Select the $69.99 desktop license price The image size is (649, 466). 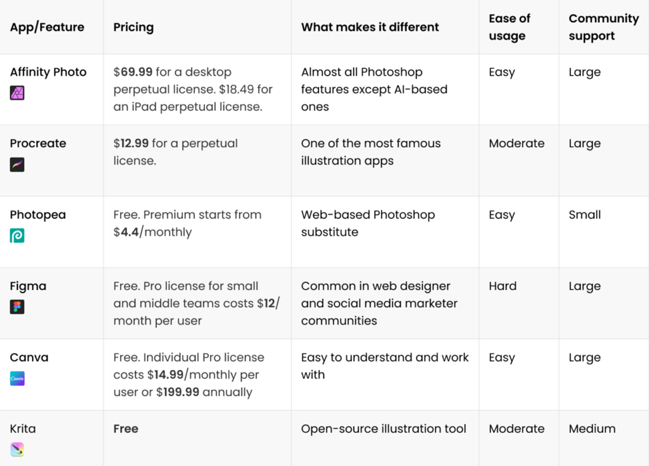(x=134, y=72)
